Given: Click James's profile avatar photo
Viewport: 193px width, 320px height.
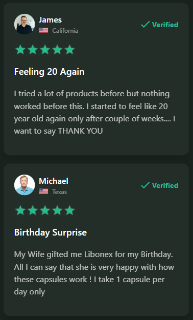Looking at the screenshot, I should pyautogui.click(x=25, y=24).
